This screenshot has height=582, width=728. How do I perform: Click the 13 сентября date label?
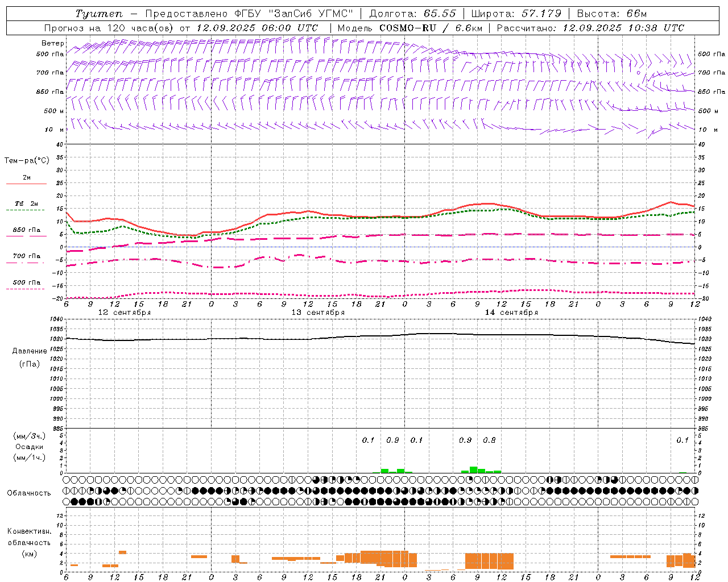(318, 313)
